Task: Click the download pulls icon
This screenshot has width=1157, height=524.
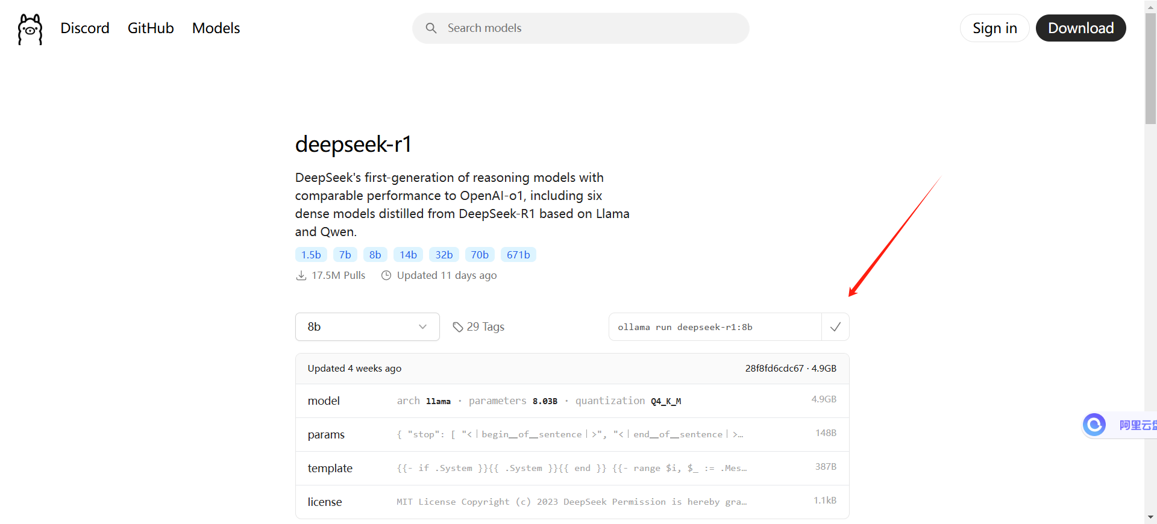Action: tap(301, 275)
